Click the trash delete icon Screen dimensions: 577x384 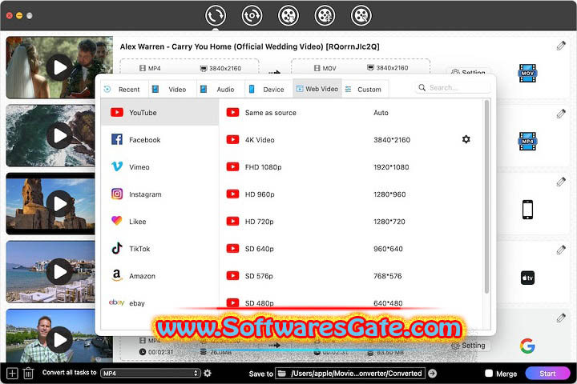(28, 374)
